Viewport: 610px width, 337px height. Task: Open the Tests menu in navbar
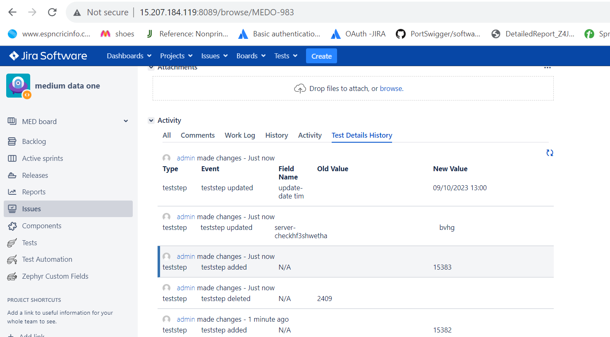coord(286,56)
